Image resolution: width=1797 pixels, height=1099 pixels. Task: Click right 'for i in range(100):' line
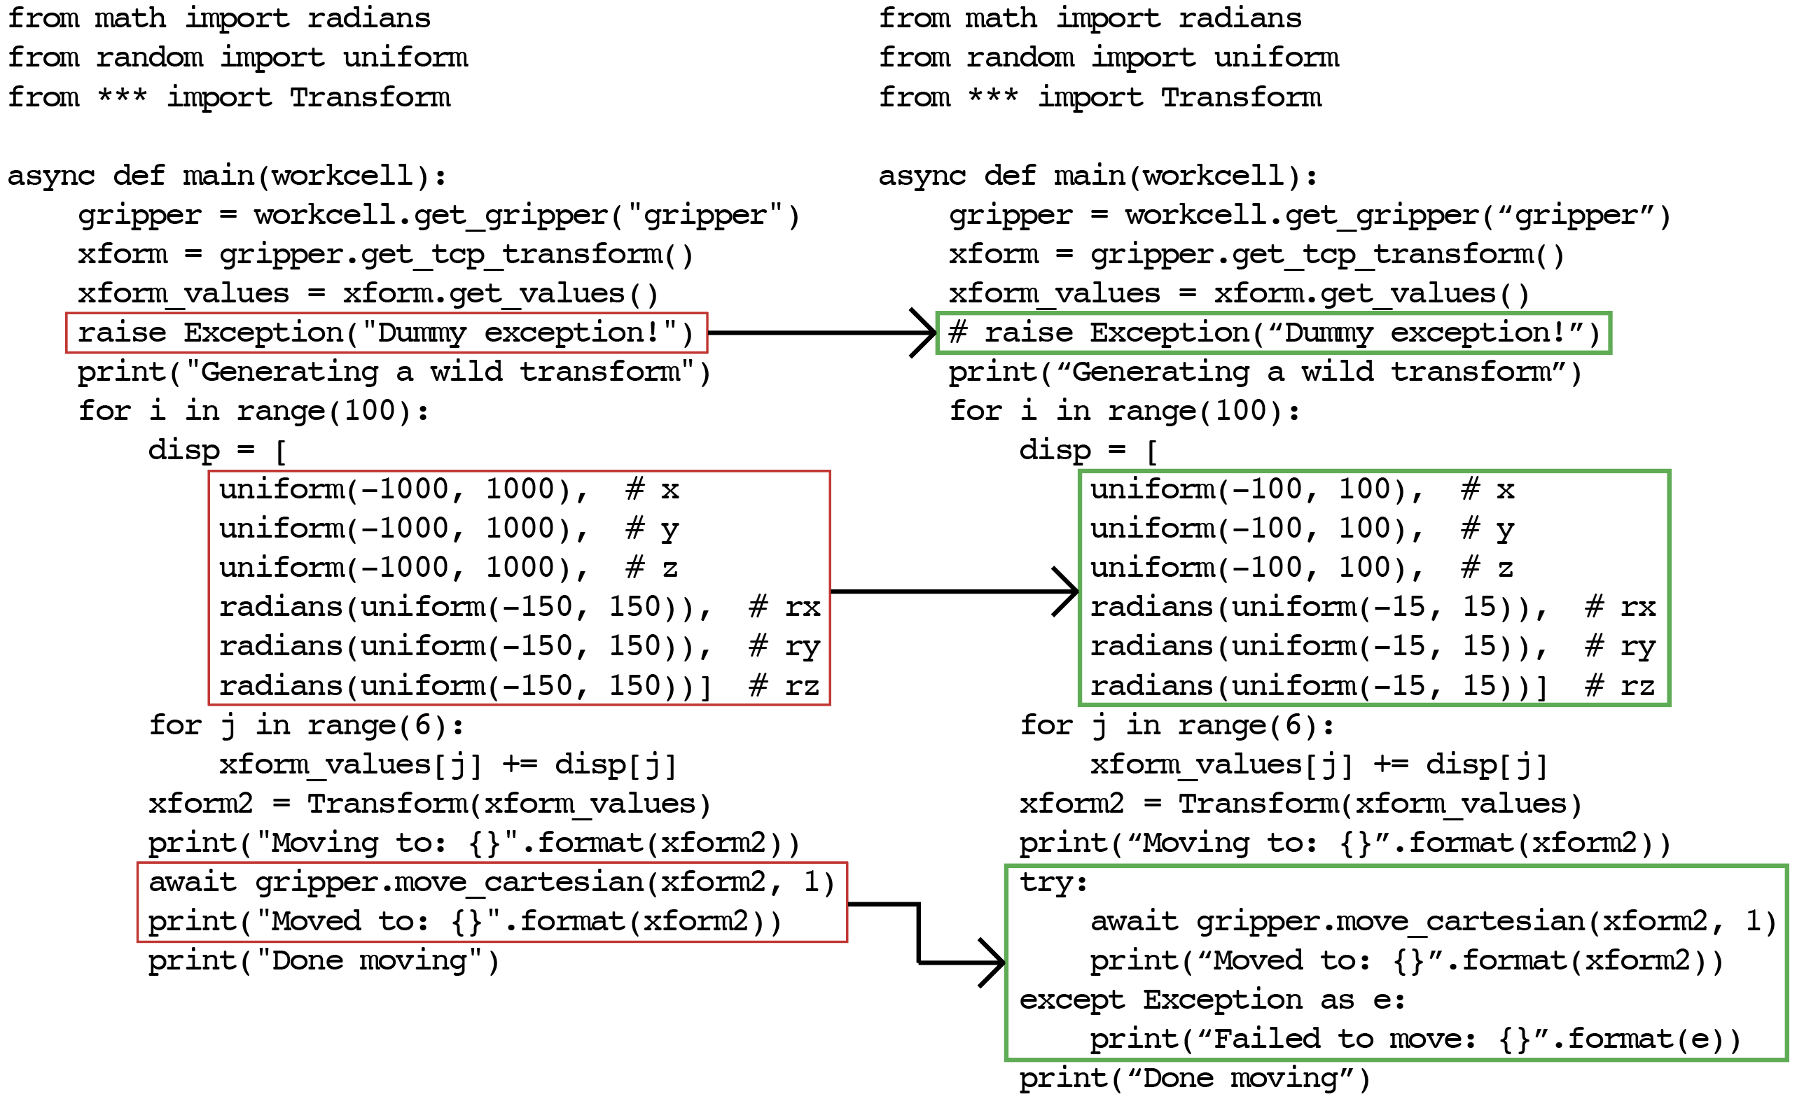coord(1124,411)
